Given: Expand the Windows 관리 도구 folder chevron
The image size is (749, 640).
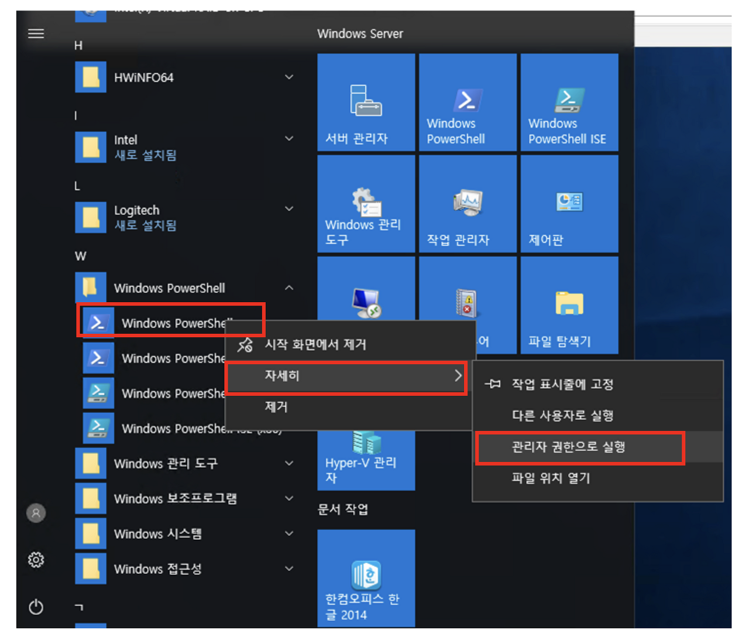Looking at the screenshot, I should (289, 463).
